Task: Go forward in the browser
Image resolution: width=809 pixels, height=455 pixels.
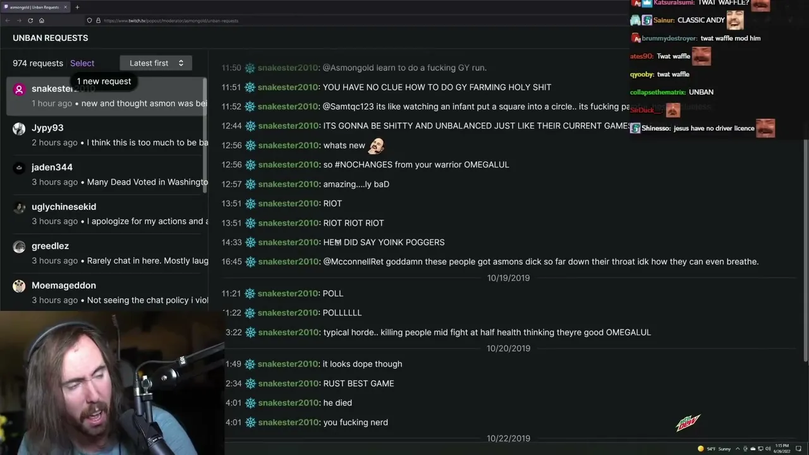Action: (x=19, y=21)
